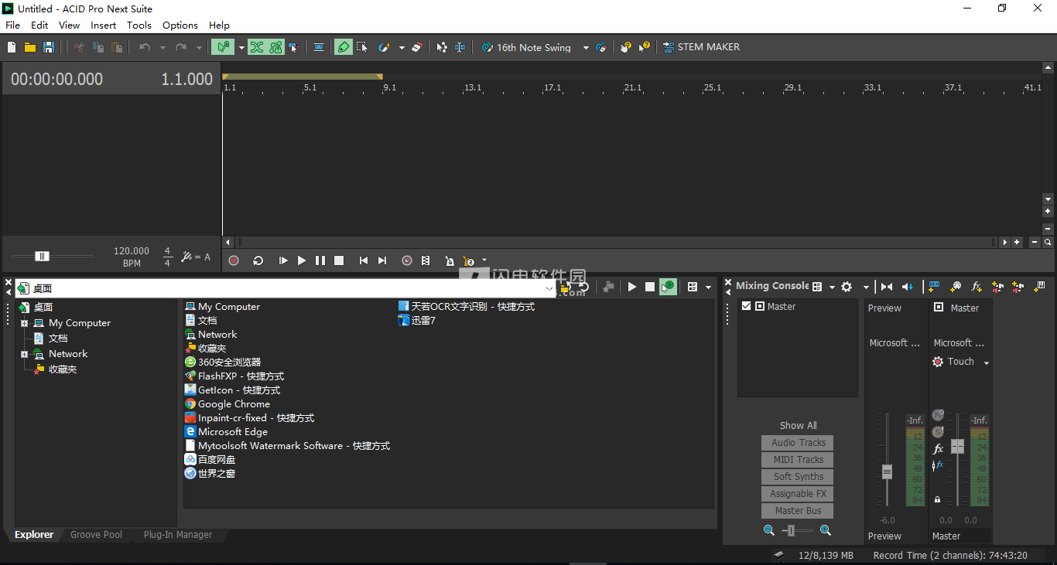Click the Master channel volume fader
The image size is (1057, 565).
(x=958, y=447)
